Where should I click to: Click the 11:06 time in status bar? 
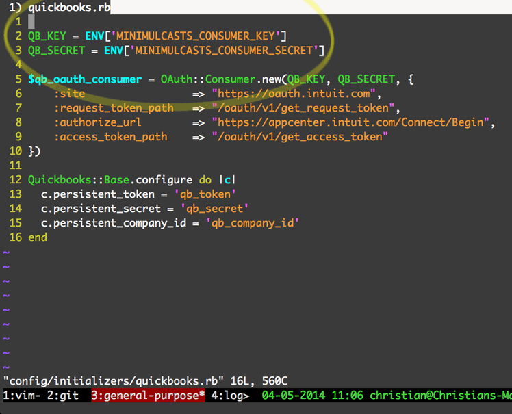pos(348,396)
